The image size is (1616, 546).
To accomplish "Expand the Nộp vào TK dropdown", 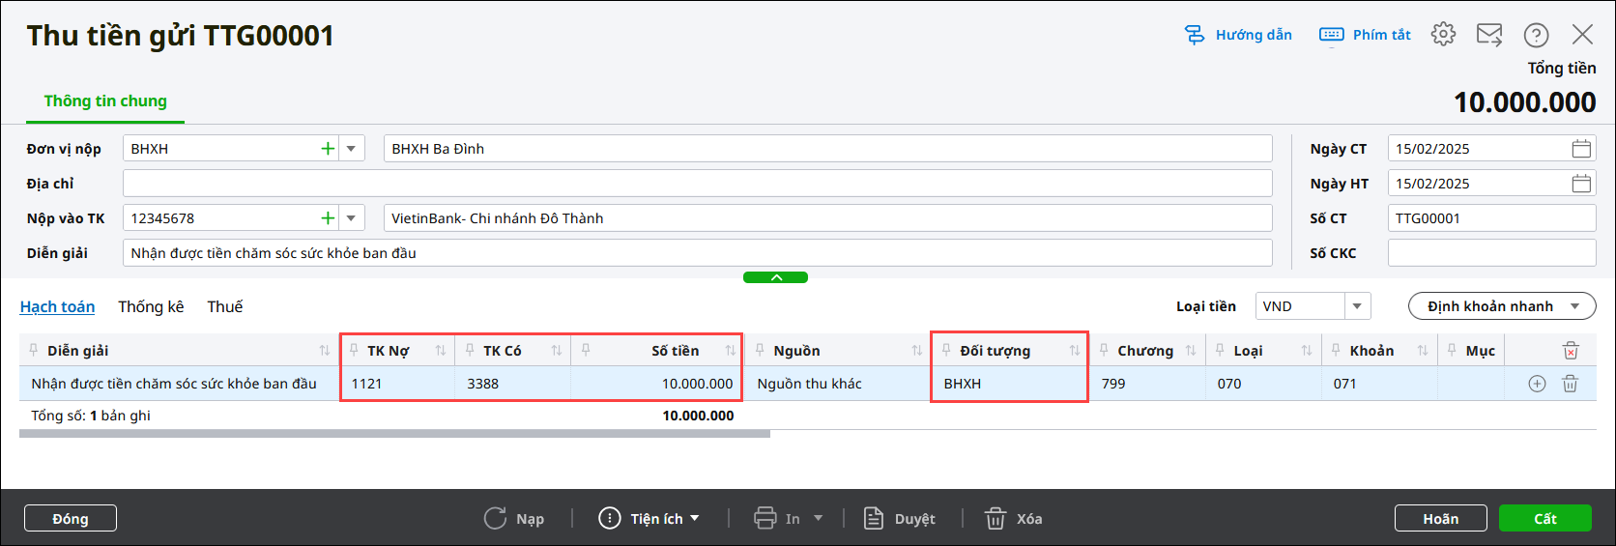I will point(351,218).
